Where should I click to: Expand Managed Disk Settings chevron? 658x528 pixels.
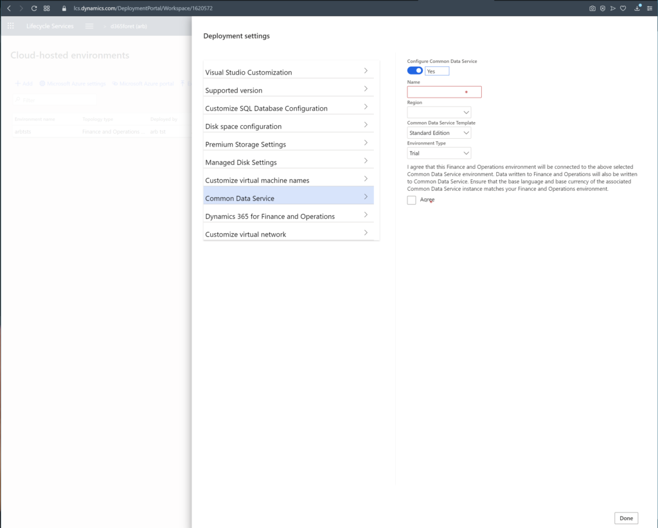pyautogui.click(x=366, y=161)
